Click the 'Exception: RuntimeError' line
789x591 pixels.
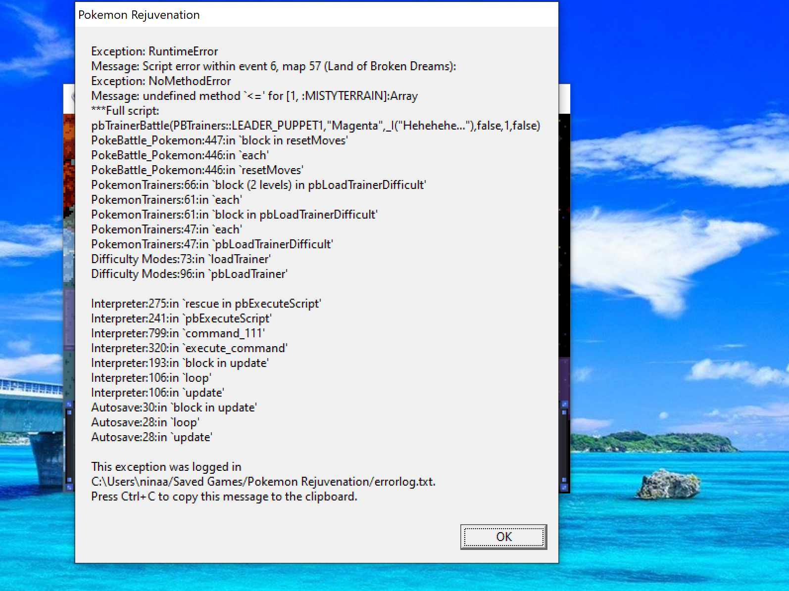(154, 51)
